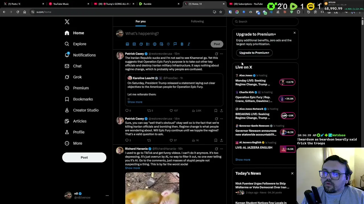The height and width of the screenshot is (204, 364).
Task: Open more options on Richard Hanania's post
Action: [222, 149]
